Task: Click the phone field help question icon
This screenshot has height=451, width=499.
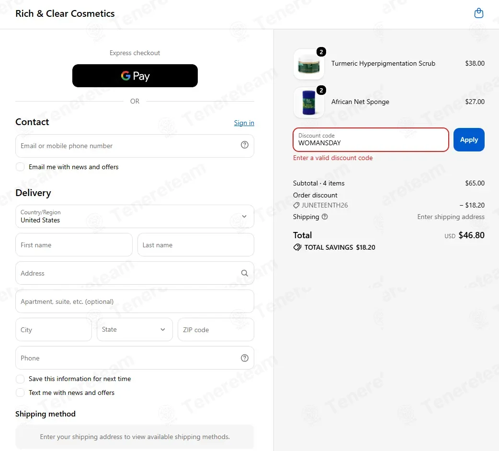Action: coord(244,358)
